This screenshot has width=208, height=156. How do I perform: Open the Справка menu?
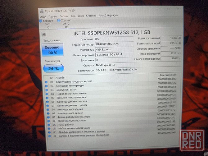(91, 16)
